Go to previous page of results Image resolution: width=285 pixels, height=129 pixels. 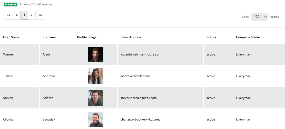click(x=17, y=15)
